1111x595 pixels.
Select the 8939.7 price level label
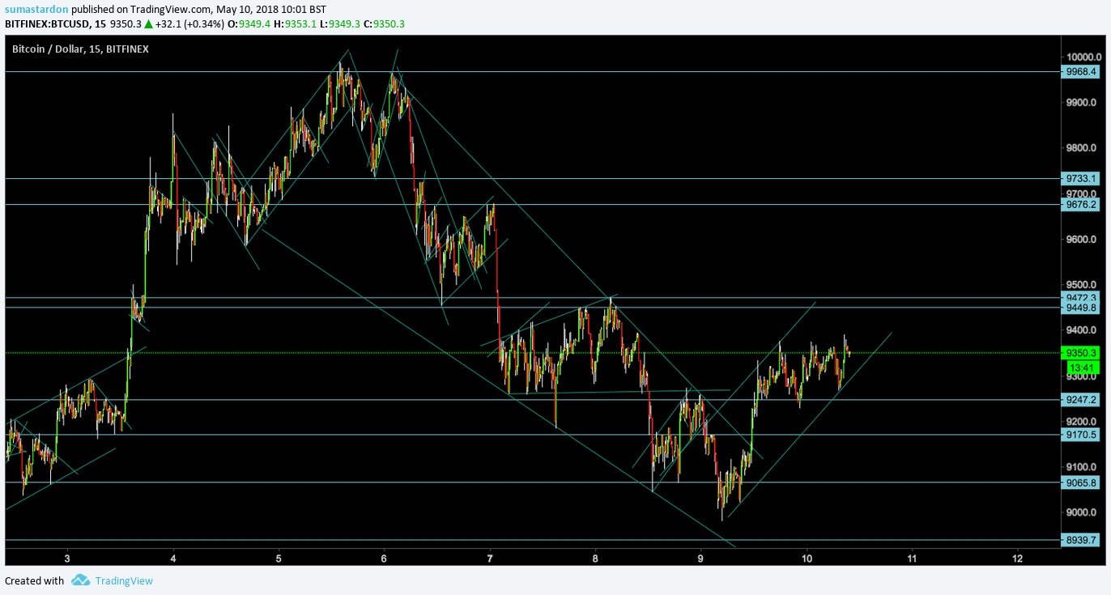click(1081, 540)
